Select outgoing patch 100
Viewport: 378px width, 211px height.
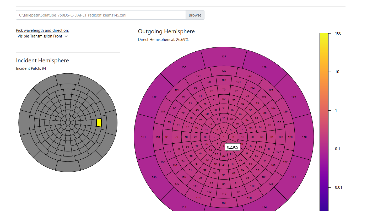pyautogui.click(x=224, y=80)
